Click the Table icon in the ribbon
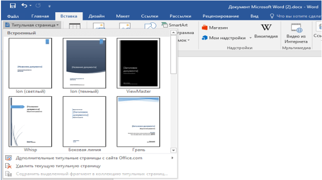Screen dimensions: 322x180 pyautogui.click(x=75, y=26)
